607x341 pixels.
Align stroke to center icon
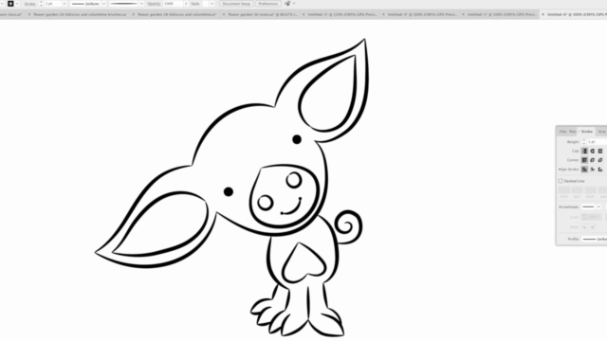[x=584, y=170]
